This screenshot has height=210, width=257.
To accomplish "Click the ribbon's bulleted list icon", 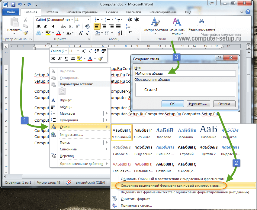I will tap(97, 20).
